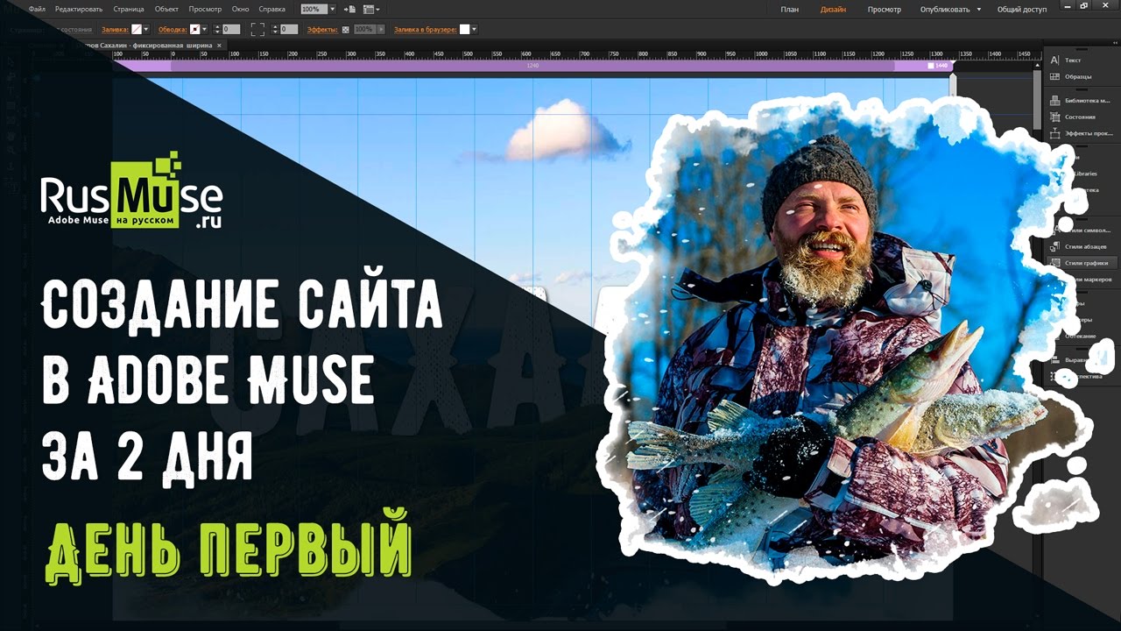Open the Редактировать menu
The image size is (1121, 631).
tap(79, 9)
